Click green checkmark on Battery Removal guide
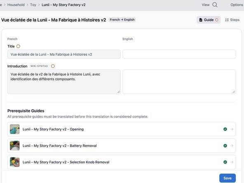This screenshot has height=183, width=244. 225,145
